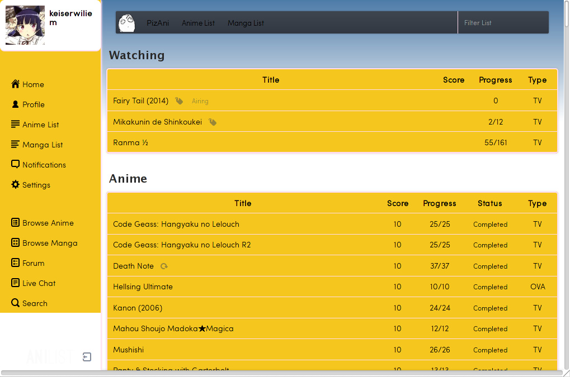
Task: Click the horizontal scrollbar at the bottom
Action: tap(282, 373)
